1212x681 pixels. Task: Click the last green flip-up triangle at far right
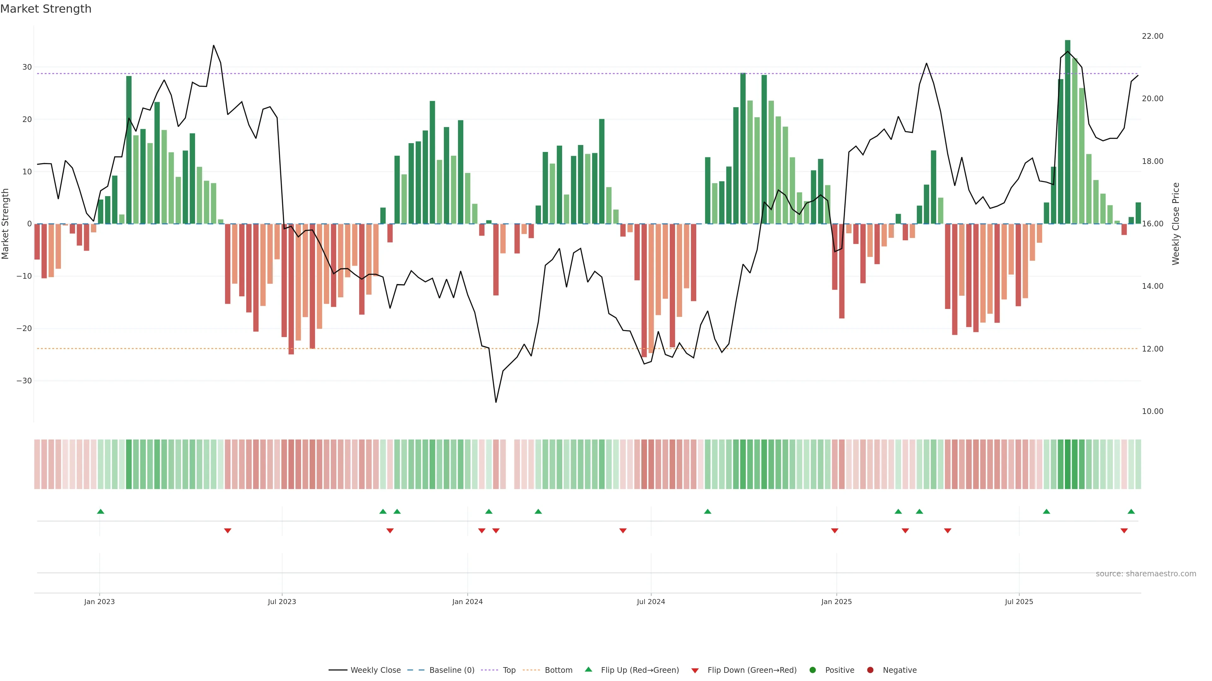[x=1131, y=511]
